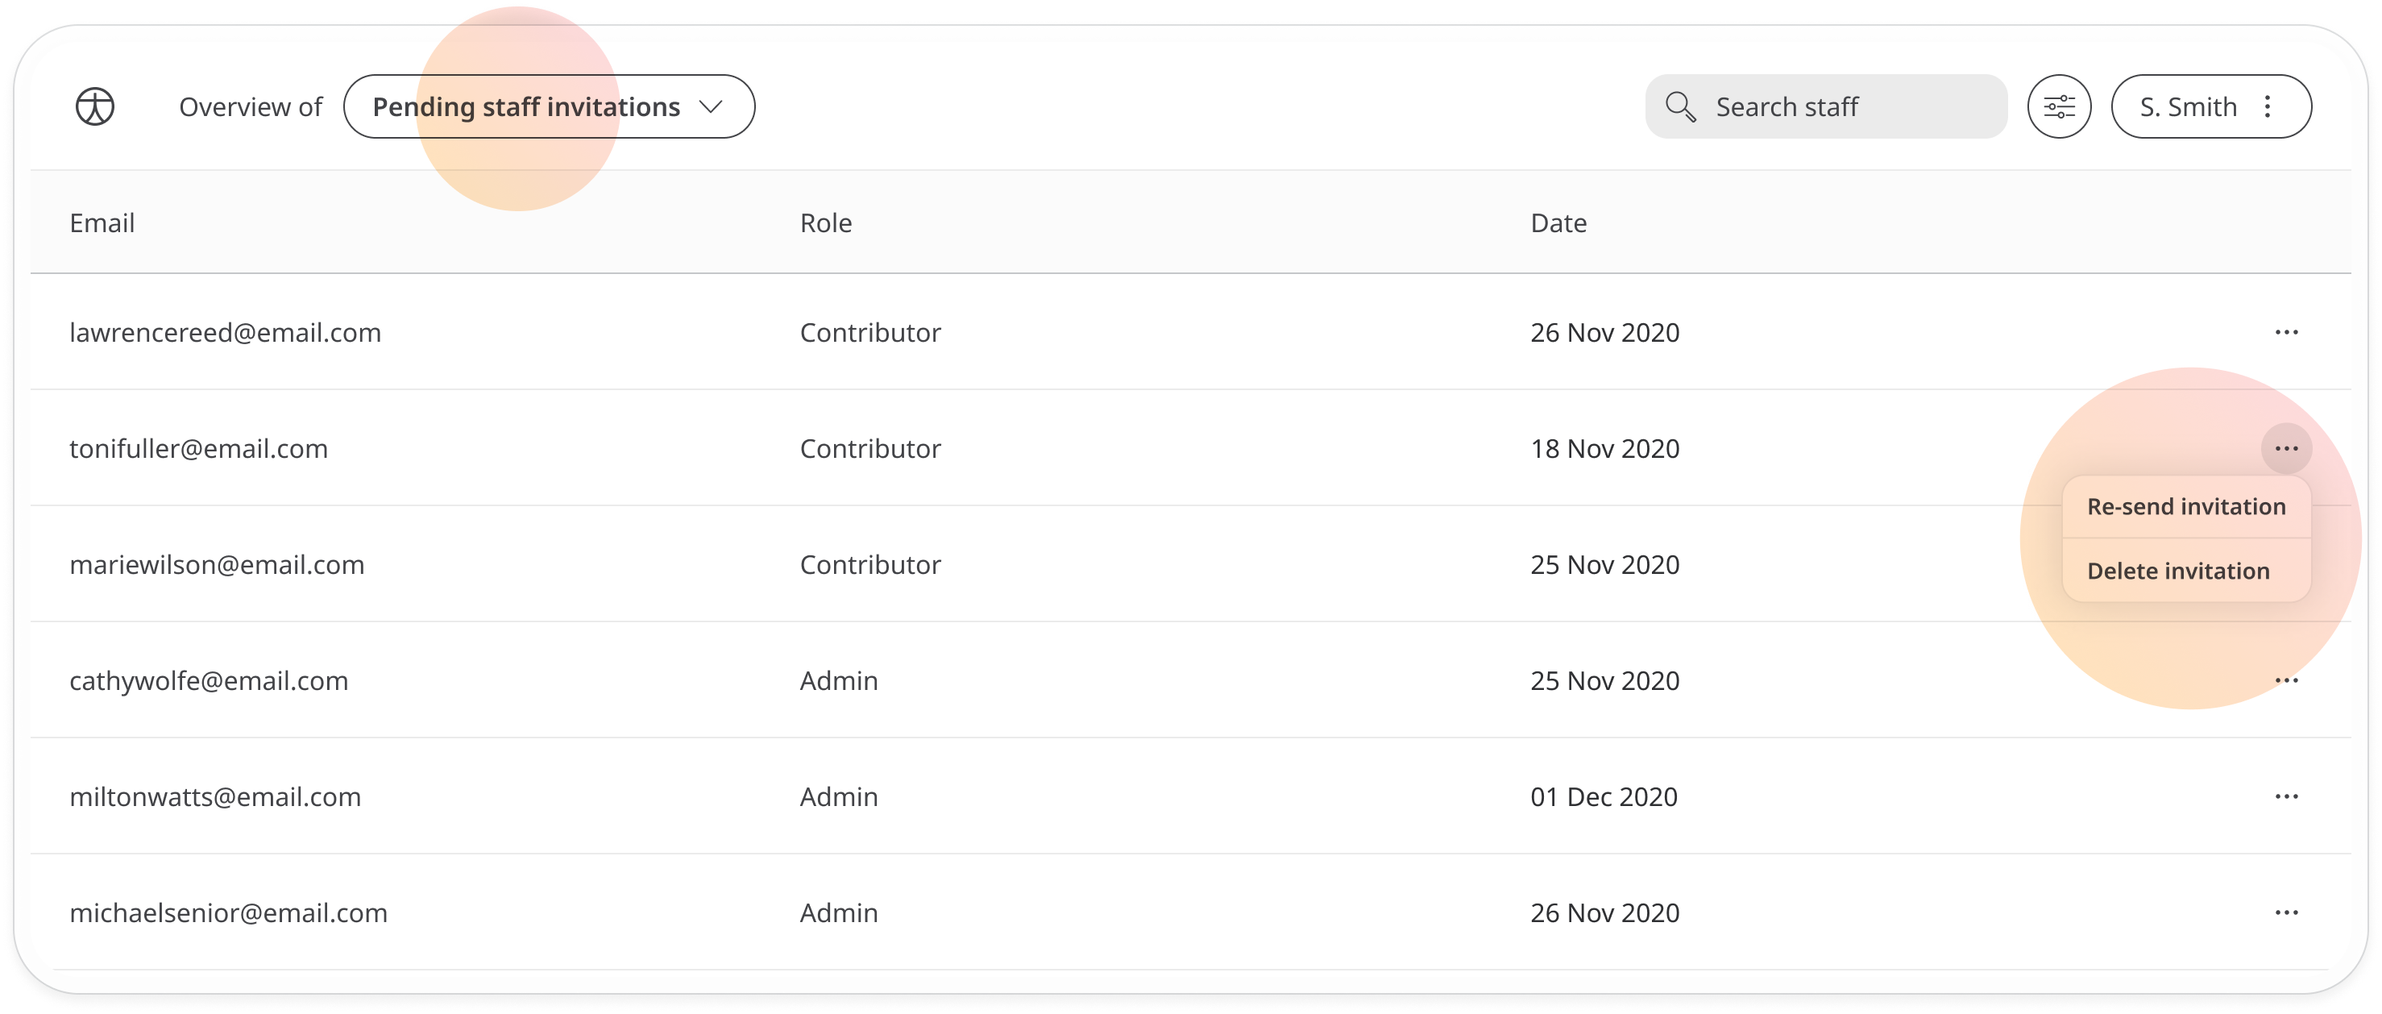Focus the Search staff input field

click(x=1825, y=106)
